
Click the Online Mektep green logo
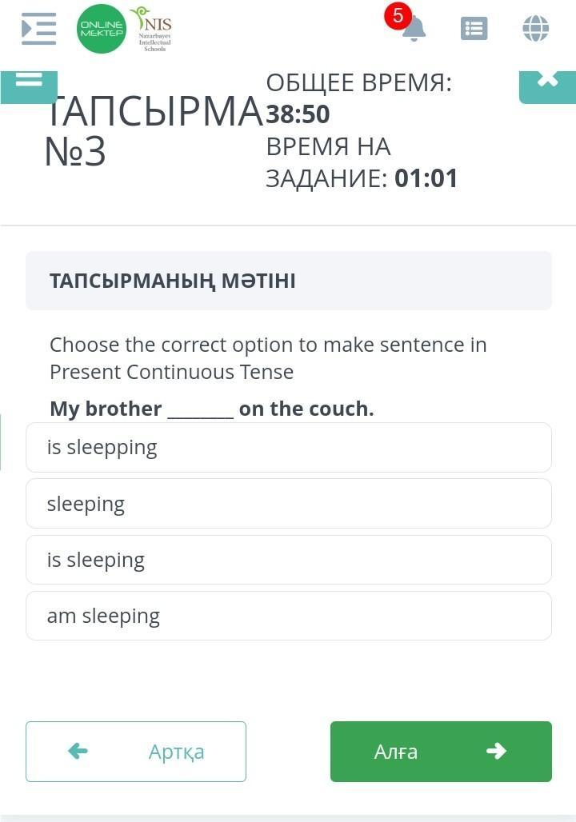click(102, 29)
